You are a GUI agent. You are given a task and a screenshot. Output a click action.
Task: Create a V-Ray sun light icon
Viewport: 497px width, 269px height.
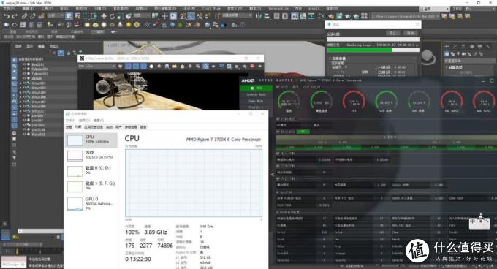pyautogui.click(x=129, y=25)
